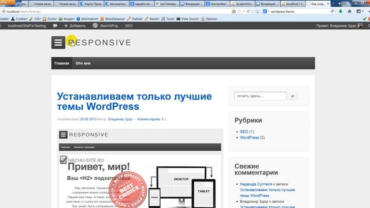370x208 pixels.
Task: Open the Обо мне navigation page
Action: tap(83, 63)
